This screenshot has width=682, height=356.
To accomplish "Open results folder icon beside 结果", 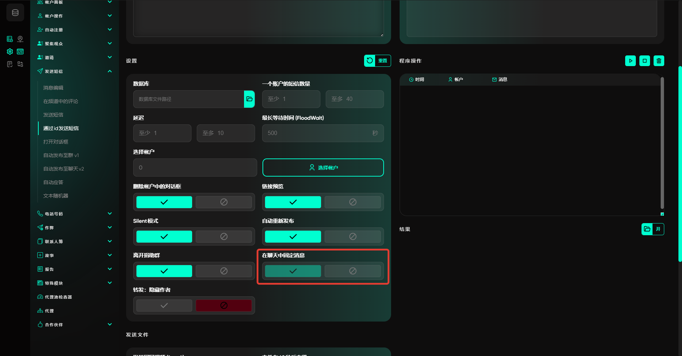I will 647,229.
